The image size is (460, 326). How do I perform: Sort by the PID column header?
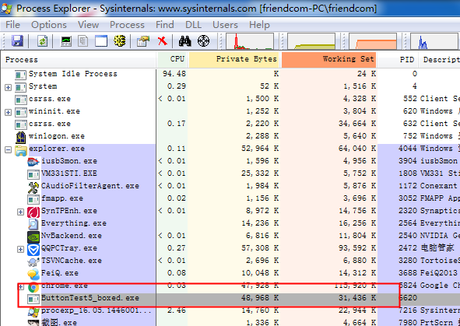[398, 59]
